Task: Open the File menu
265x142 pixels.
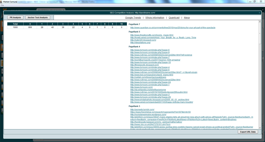Action: pos(2,5)
